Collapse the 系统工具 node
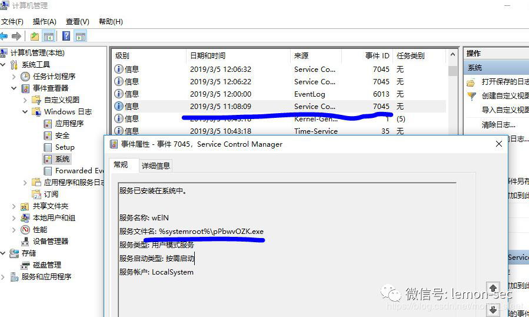529x317 pixels. (x=3, y=65)
